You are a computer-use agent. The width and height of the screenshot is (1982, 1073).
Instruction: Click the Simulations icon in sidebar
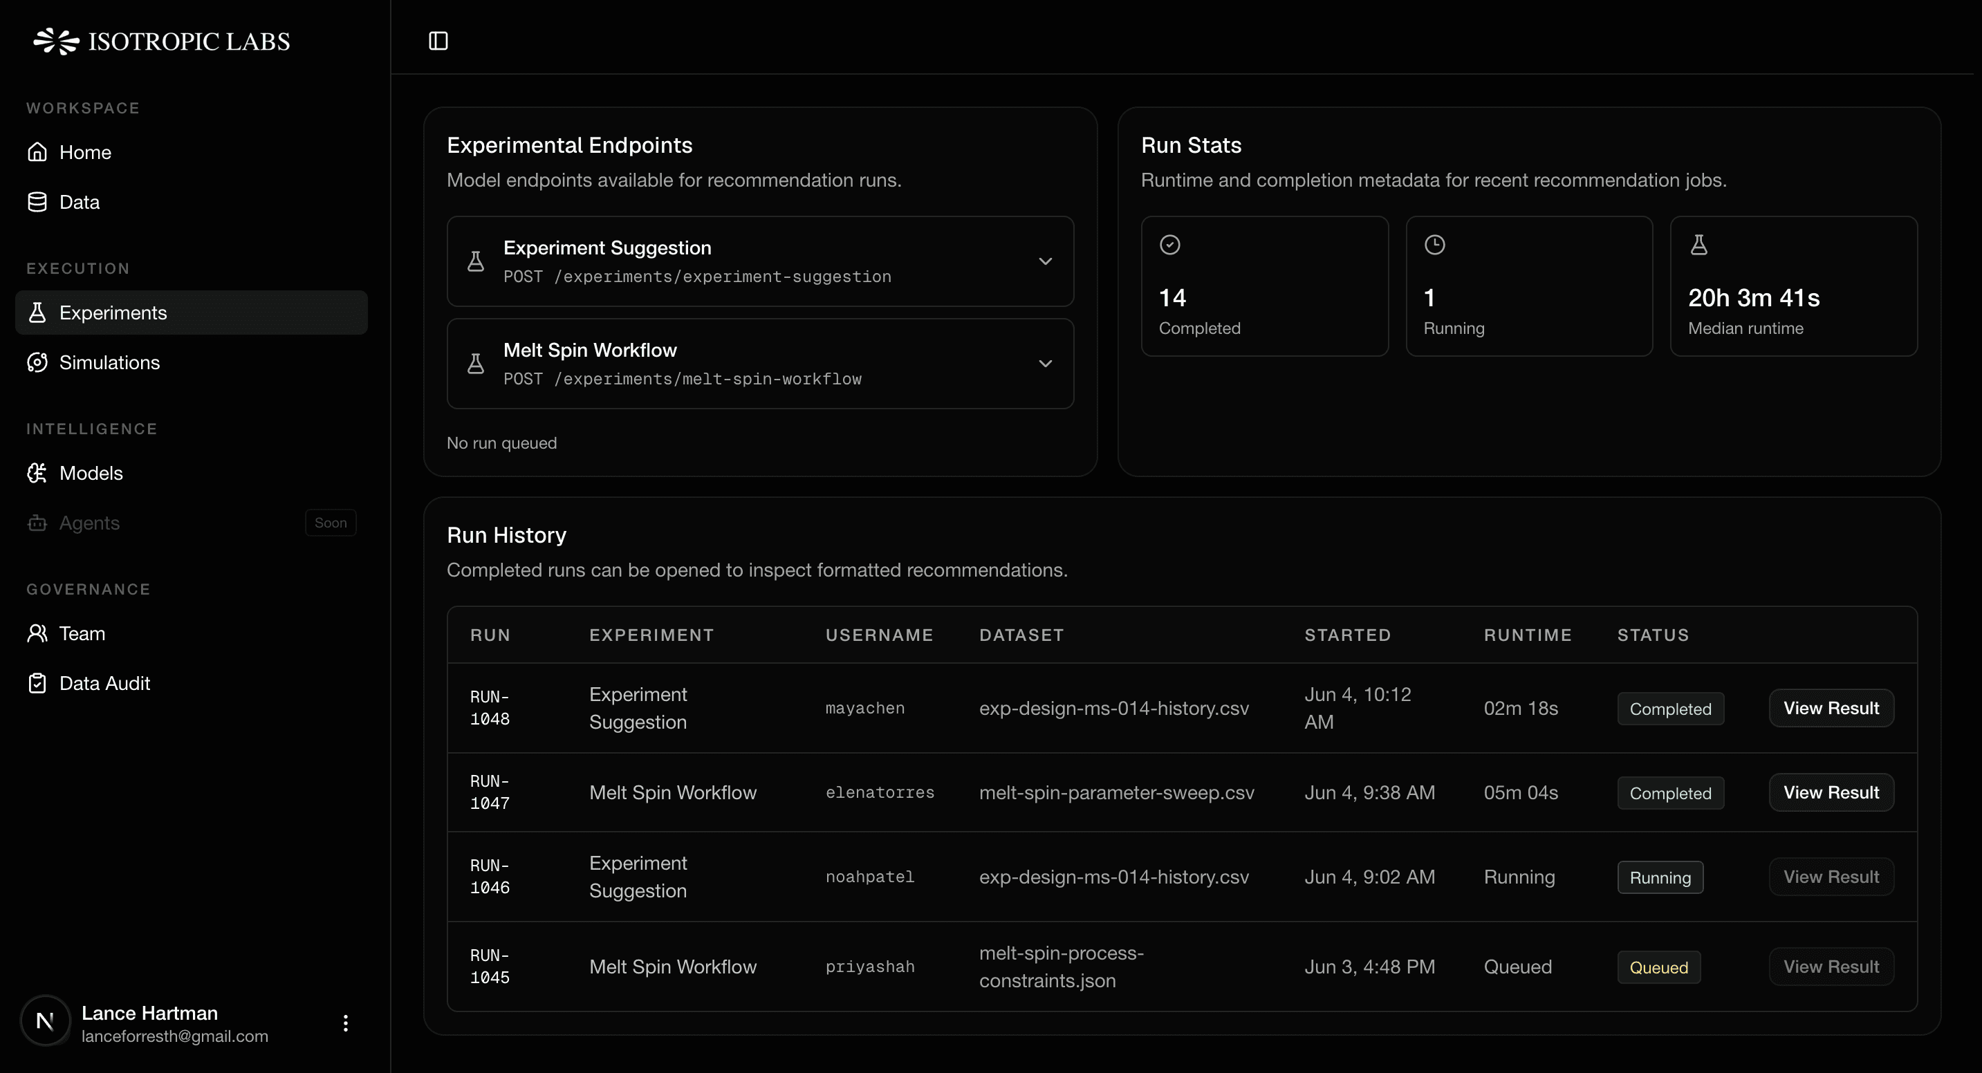pos(37,362)
